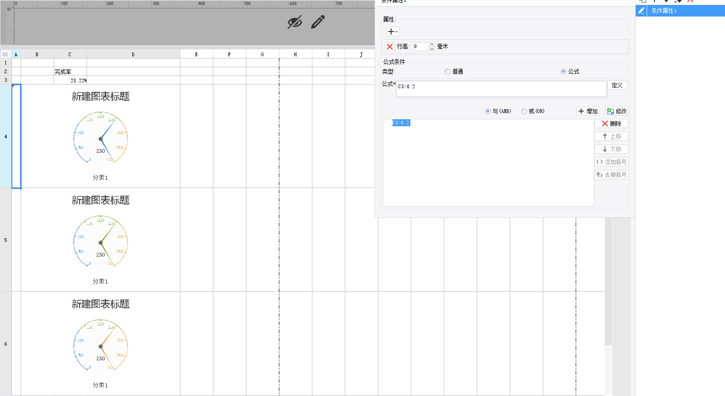The width and height of the screenshot is (725, 396).
Task: Click the 分类1 label under row 4 gauge
Action: [100, 177]
